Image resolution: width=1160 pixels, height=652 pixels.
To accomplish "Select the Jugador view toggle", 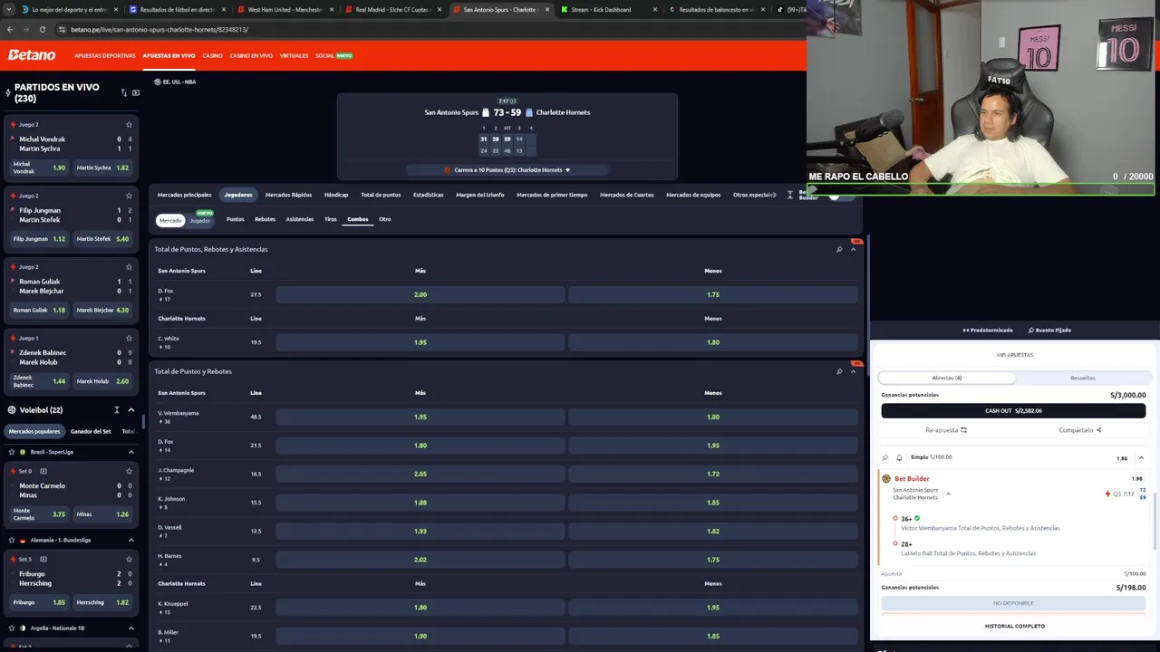I will (x=199, y=220).
